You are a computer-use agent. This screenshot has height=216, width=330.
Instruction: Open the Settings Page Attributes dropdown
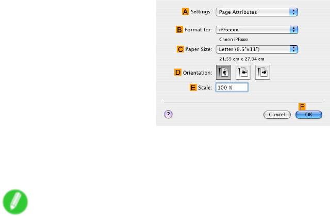coord(257,12)
